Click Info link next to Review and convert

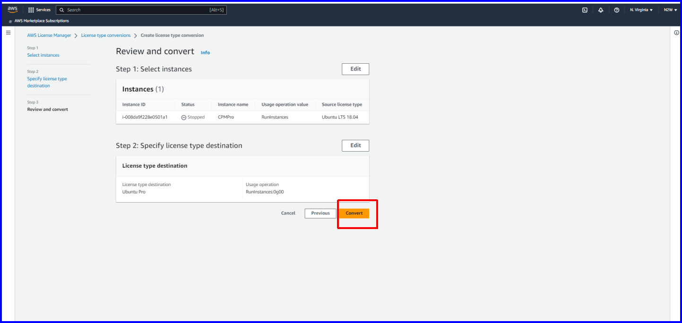click(205, 52)
